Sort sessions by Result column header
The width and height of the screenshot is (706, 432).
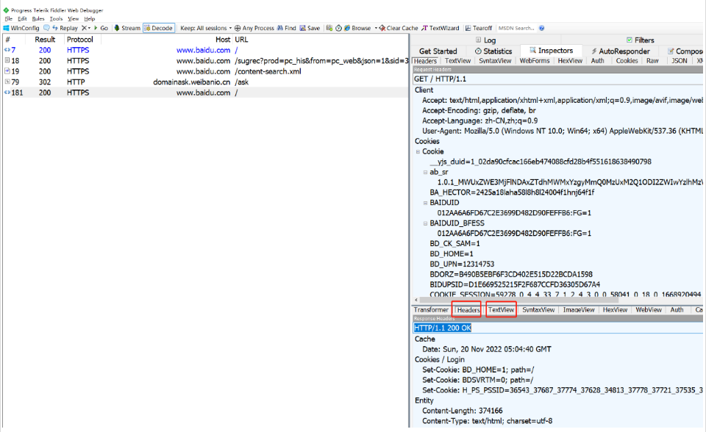coord(45,40)
